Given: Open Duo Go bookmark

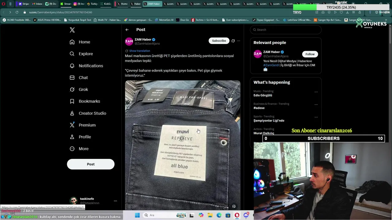Looking at the screenshot, I should pos(183,20).
